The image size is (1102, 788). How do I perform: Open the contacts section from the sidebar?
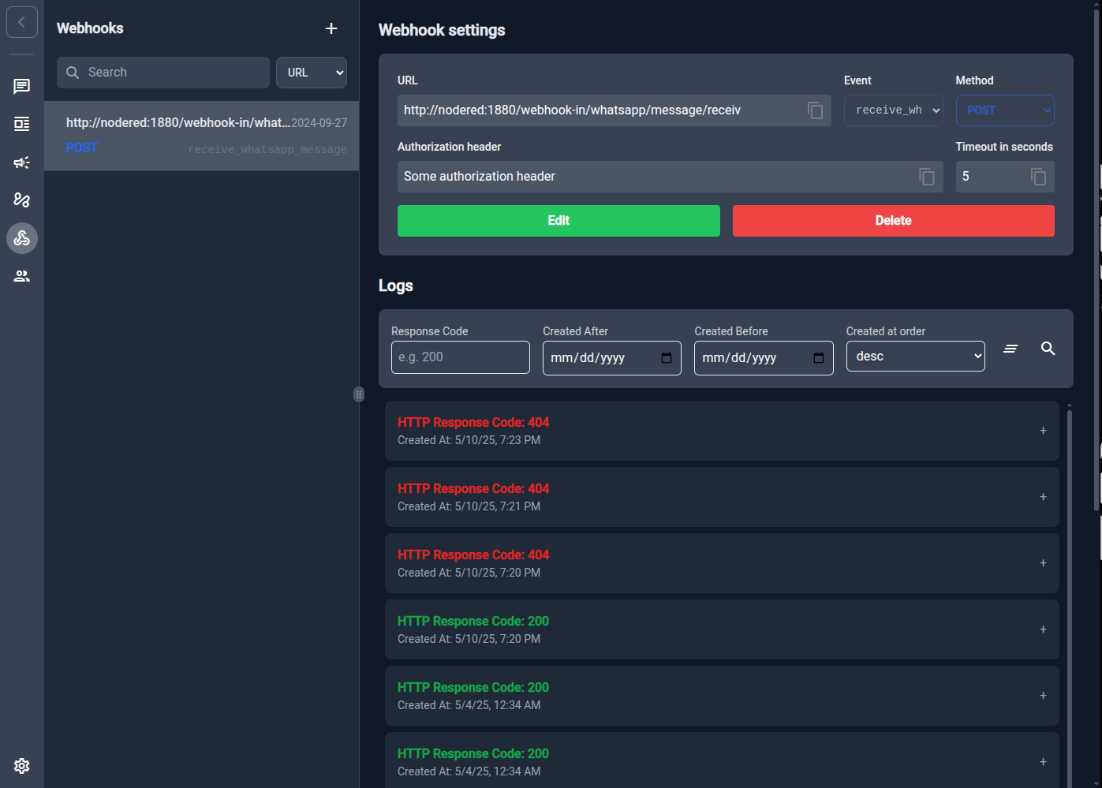pyautogui.click(x=22, y=275)
